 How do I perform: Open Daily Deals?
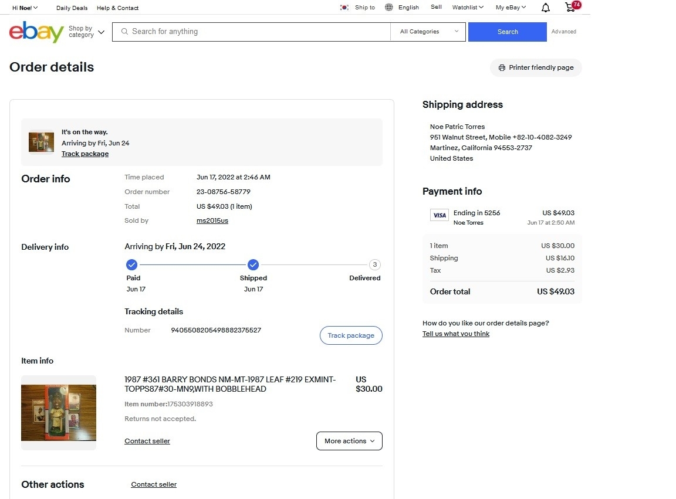pos(72,8)
